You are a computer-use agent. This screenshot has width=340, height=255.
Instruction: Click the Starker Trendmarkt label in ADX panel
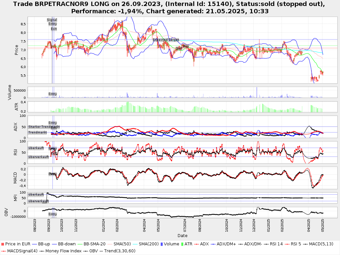click(44, 127)
